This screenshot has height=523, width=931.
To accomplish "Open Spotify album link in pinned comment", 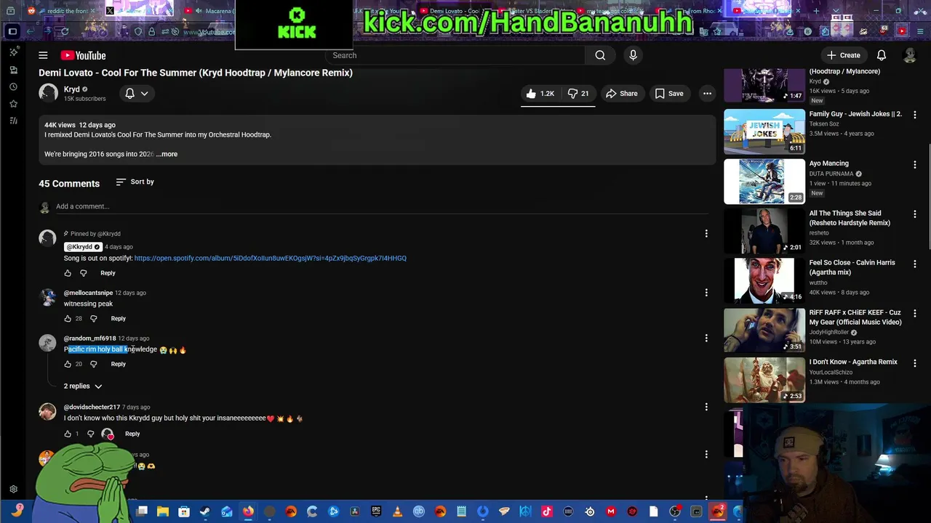I will 270,258.
